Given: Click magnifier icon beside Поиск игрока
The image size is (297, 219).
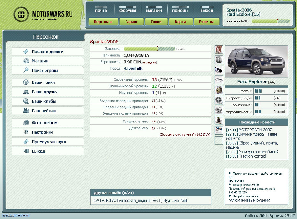Looking at the screenshot, I should 26,70.
